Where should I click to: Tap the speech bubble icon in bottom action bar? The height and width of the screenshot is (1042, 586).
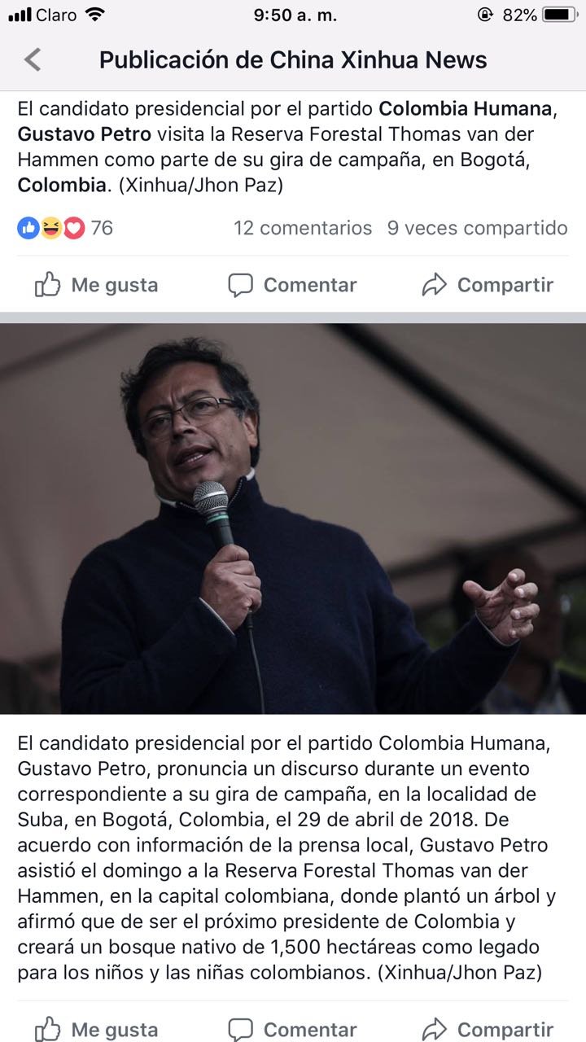click(240, 1030)
